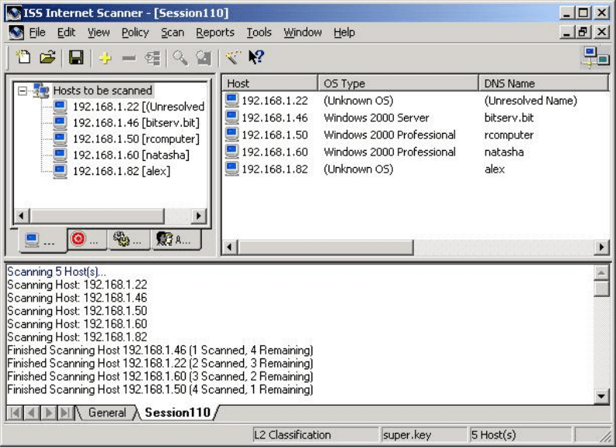The image size is (616, 447).
Task: Click the last-tab navigation arrow button
Action: [x=64, y=412]
